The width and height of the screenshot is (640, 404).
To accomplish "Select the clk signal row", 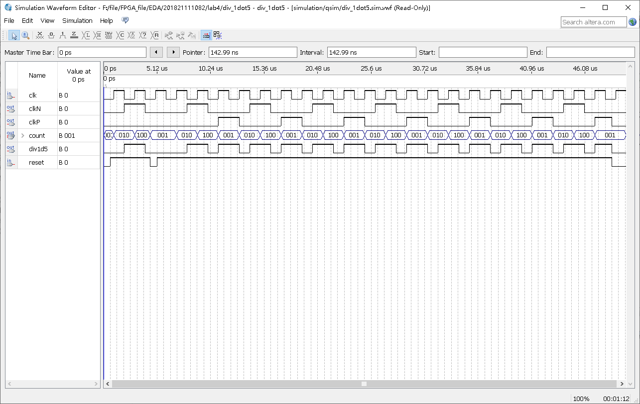I will pos(53,95).
